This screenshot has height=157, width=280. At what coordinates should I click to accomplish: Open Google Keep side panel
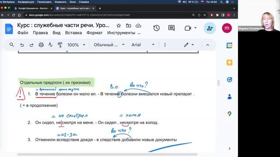229,62
